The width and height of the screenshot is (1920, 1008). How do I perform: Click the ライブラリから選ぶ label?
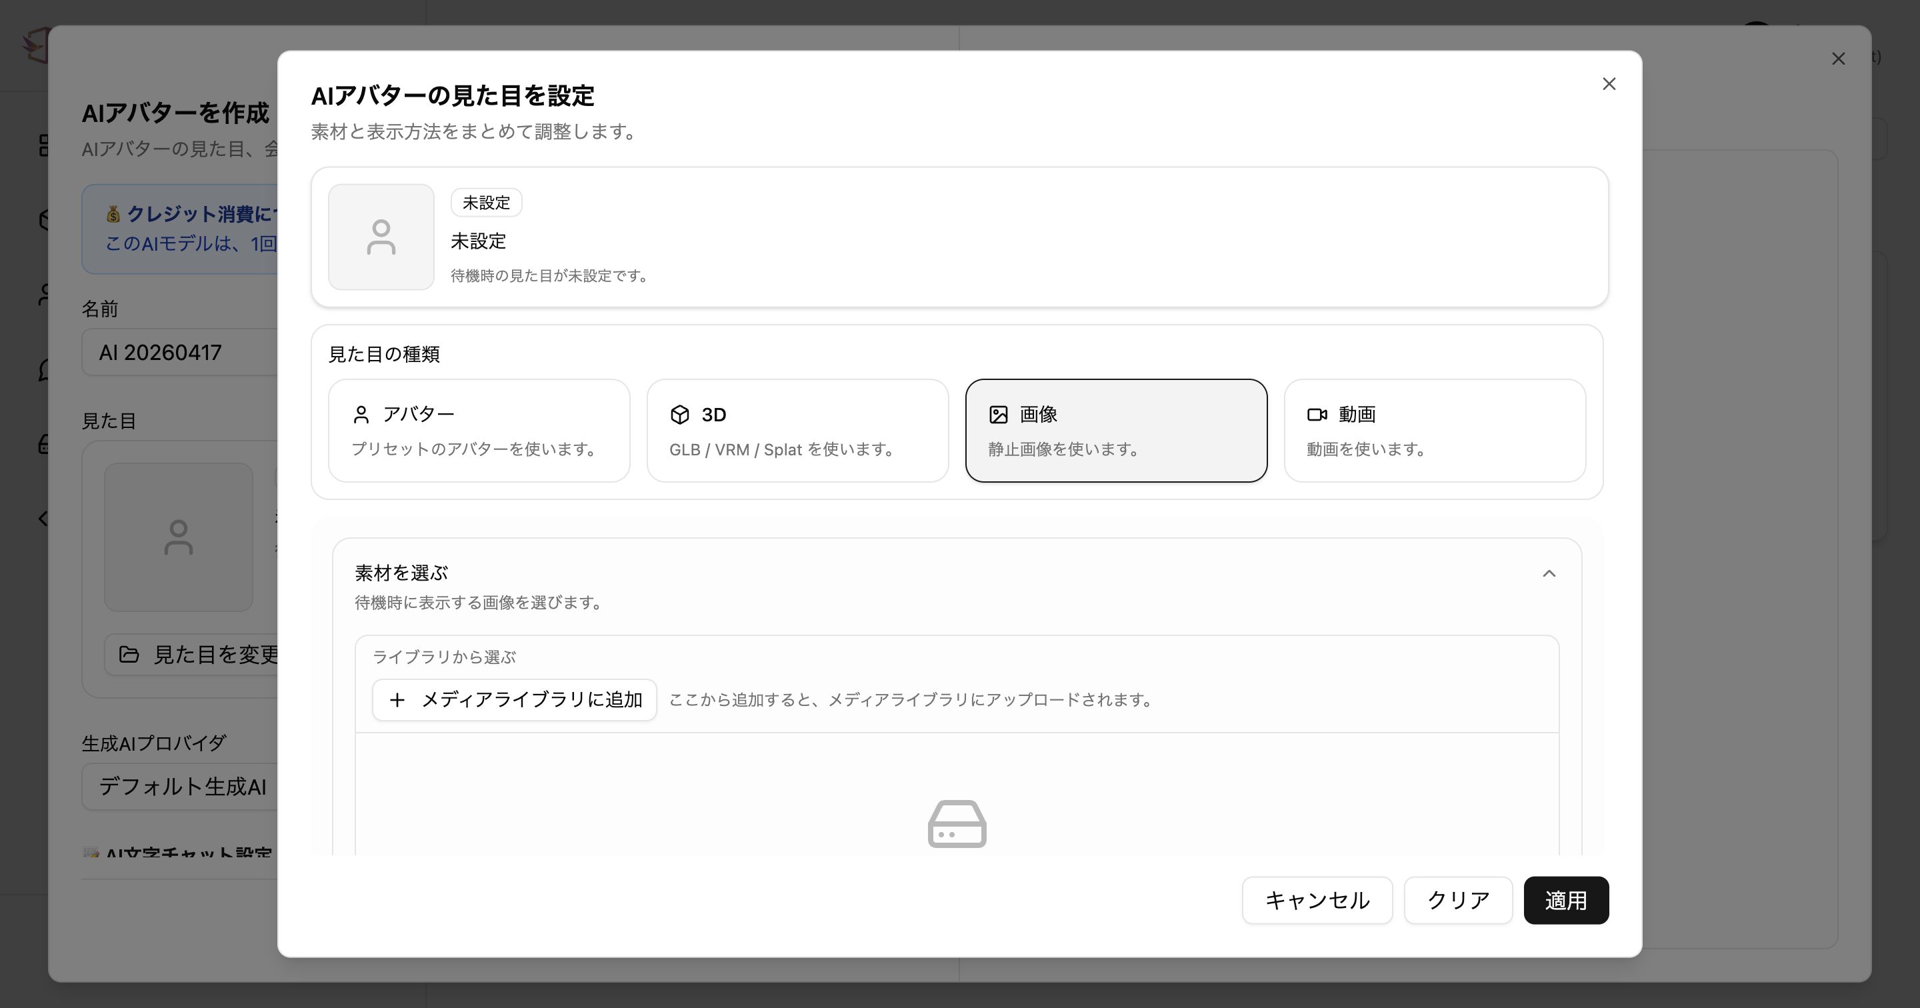(443, 657)
